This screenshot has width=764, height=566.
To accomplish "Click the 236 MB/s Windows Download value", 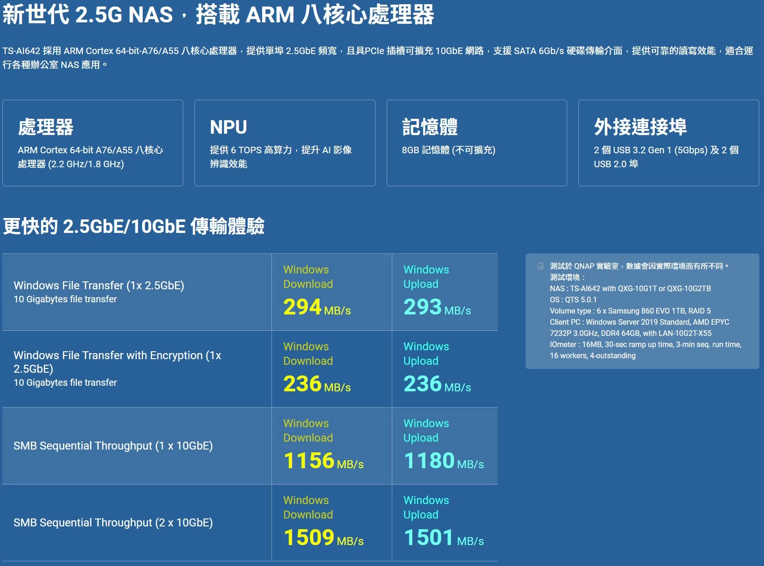I will (317, 384).
